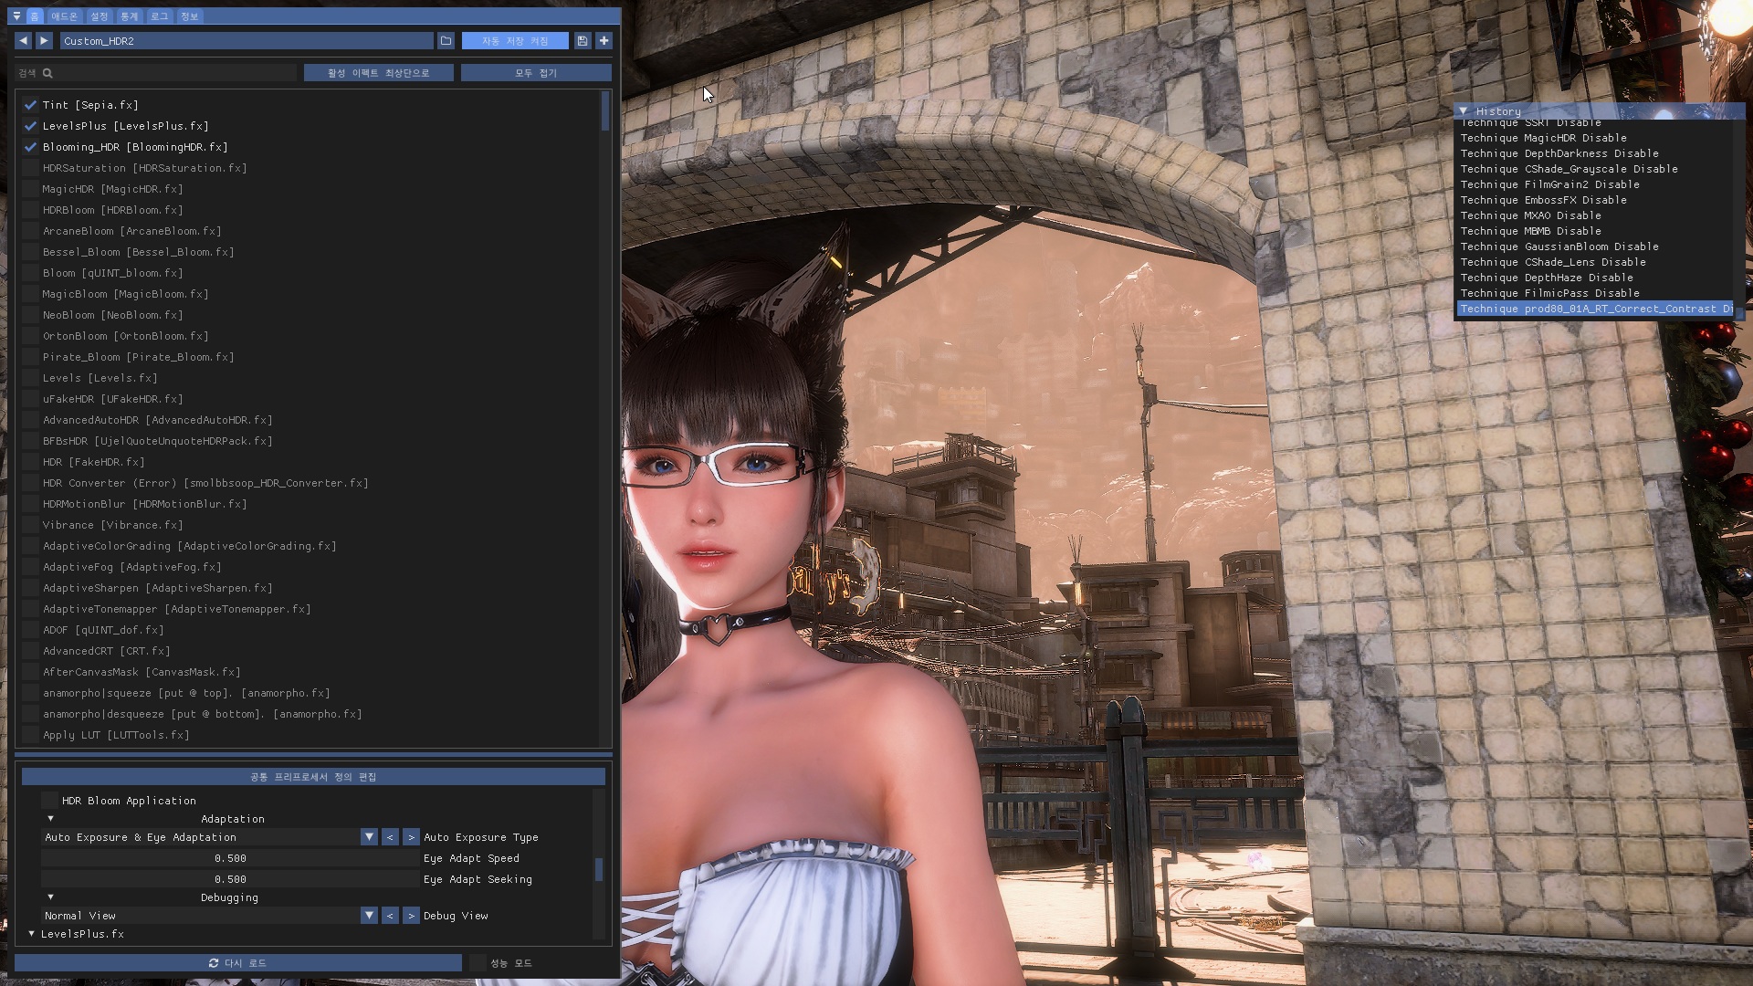Go to previous preset with left arrow
Image resolution: width=1753 pixels, height=986 pixels.
coord(23,40)
